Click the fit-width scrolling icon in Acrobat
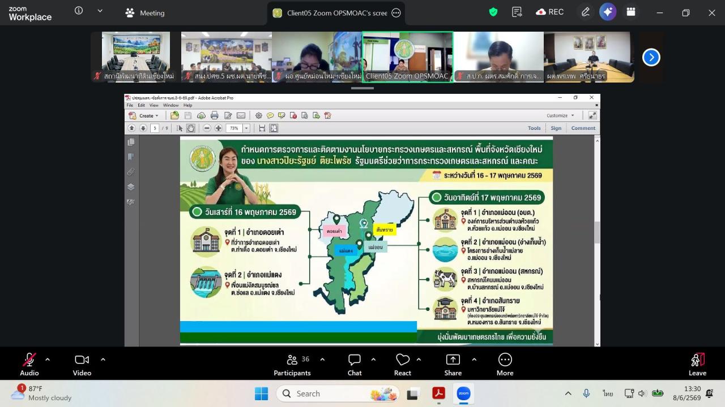This screenshot has width=725, height=407. coord(262,128)
